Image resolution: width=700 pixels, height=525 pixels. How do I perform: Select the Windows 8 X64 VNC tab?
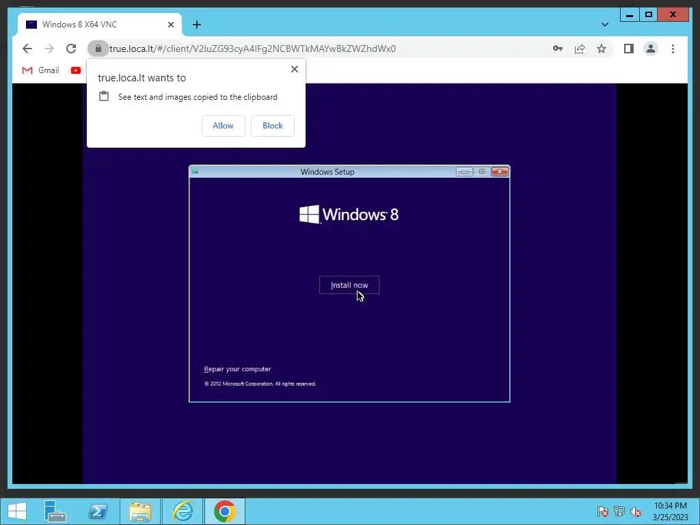100,25
